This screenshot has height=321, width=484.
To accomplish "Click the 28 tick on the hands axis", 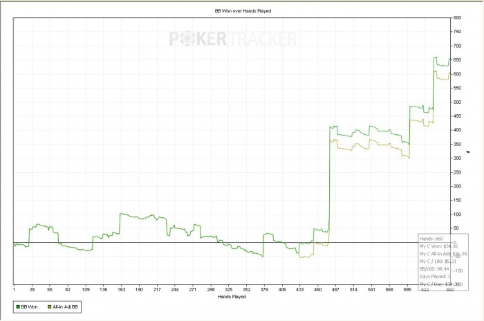I will [32, 289].
